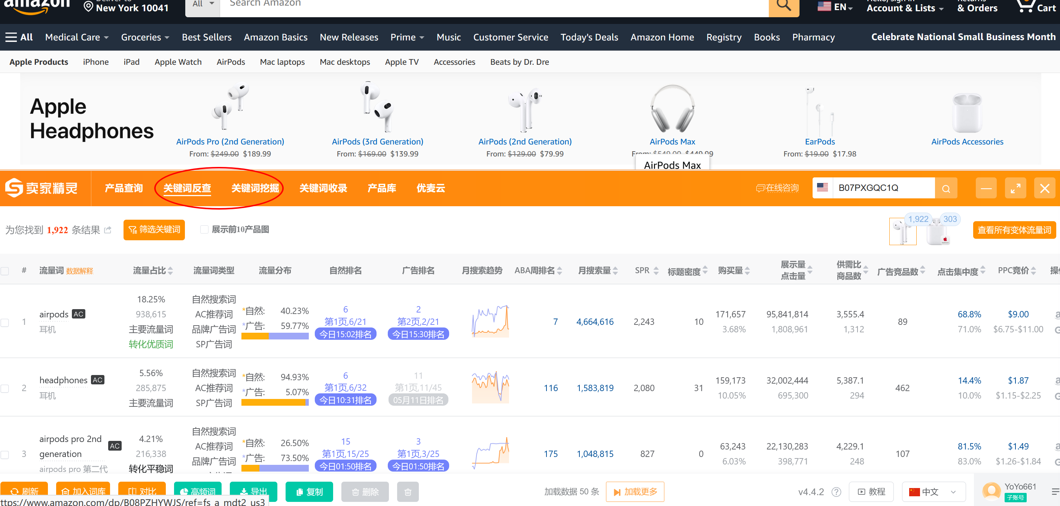Image resolution: width=1060 pixels, height=506 pixels.
Task: Sort by SPR column arrows
Action: pos(656,271)
